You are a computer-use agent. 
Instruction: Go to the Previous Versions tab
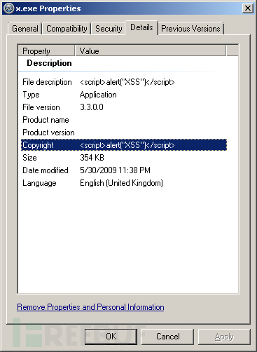190,29
